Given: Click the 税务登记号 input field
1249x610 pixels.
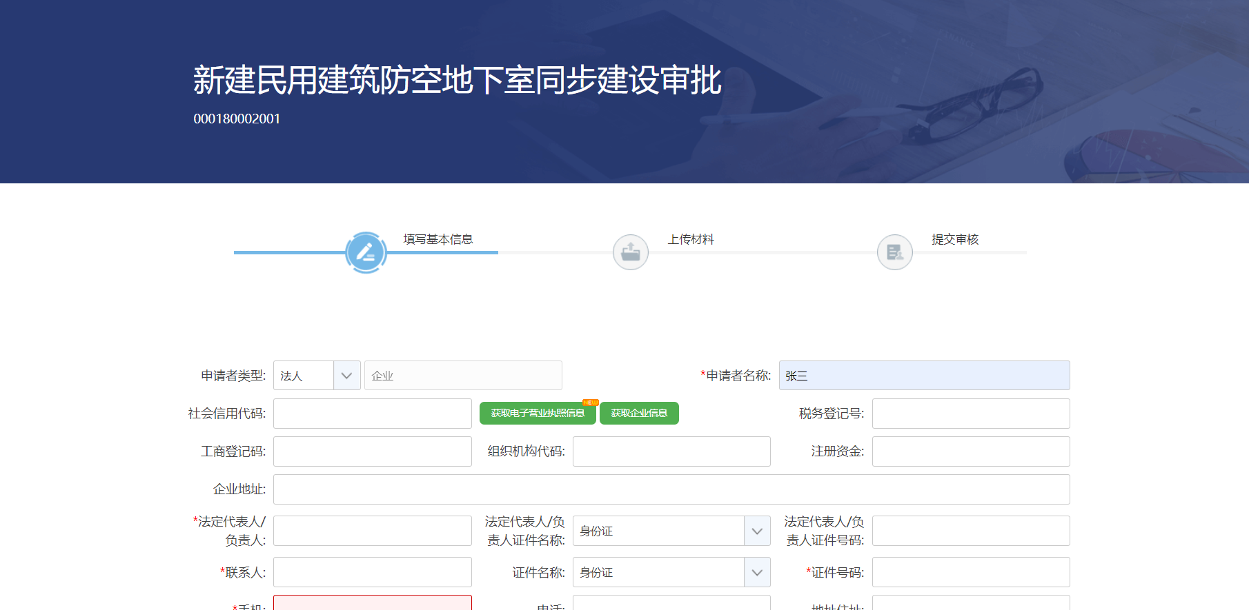Looking at the screenshot, I should tap(971, 414).
